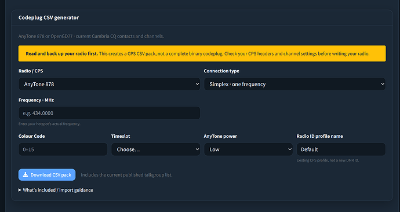This screenshot has height=212, width=400.
Task: Click the Connection type label
Action: [x=221, y=71]
